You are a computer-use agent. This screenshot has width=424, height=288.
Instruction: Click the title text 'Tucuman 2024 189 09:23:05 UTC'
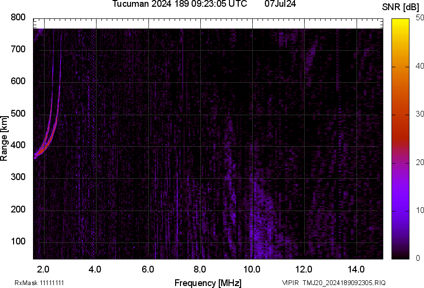179,4
